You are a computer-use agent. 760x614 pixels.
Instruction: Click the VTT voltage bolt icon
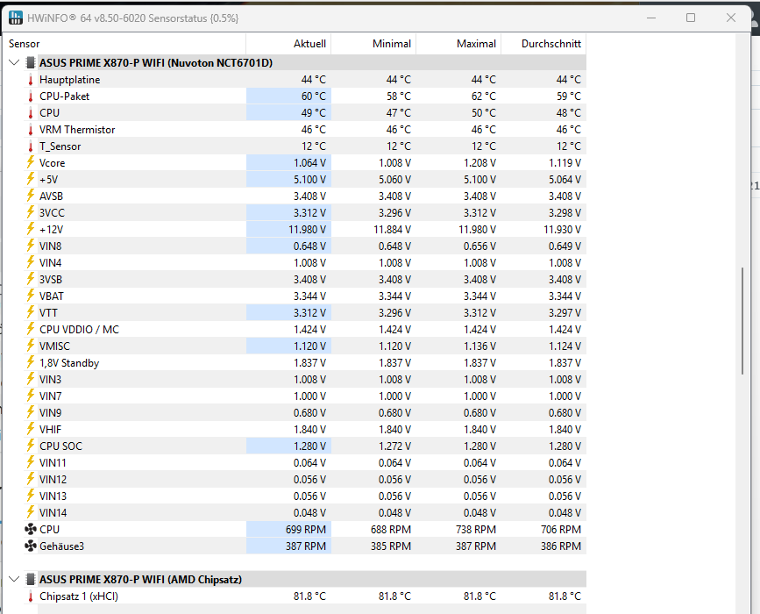click(31, 312)
